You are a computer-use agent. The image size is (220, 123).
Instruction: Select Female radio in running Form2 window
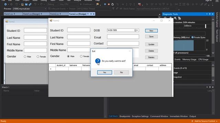pyautogui.click(x=81, y=56)
